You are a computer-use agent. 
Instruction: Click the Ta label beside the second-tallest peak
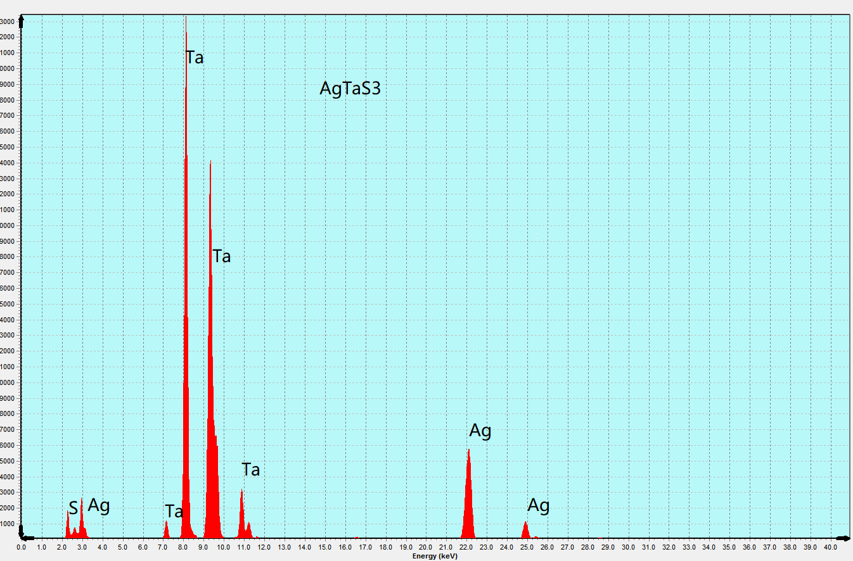222,256
